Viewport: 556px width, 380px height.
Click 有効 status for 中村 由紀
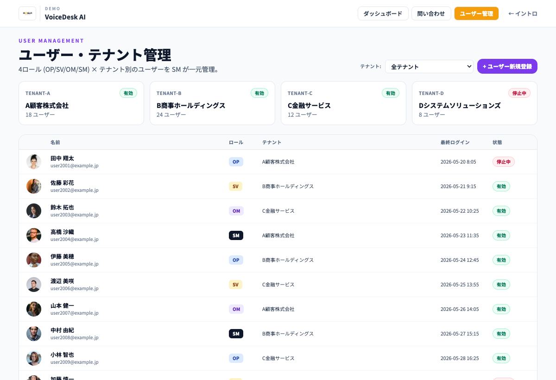click(x=501, y=334)
